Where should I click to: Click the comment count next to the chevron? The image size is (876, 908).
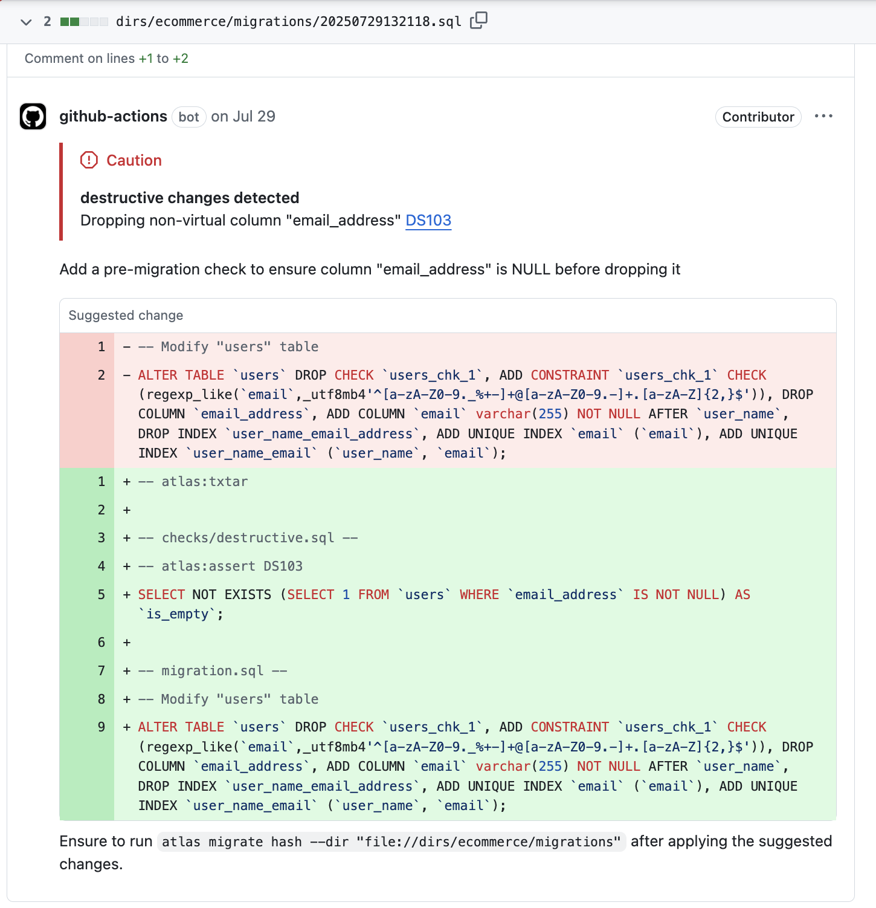pyautogui.click(x=47, y=22)
